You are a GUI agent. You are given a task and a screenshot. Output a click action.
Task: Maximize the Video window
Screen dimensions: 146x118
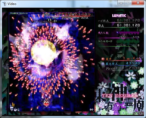click(x=128, y=3)
